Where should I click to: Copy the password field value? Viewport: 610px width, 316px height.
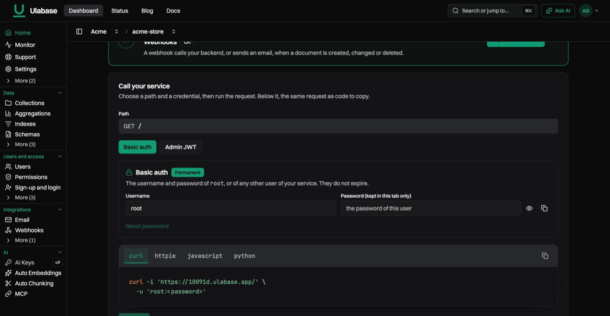(544, 208)
